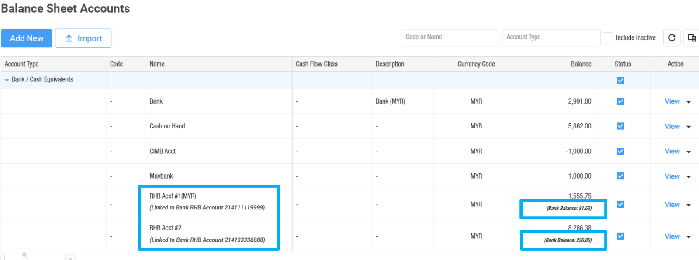Click the Bank Balance: 81.53 note
Viewport: 699px width, 260px height.
click(569, 208)
